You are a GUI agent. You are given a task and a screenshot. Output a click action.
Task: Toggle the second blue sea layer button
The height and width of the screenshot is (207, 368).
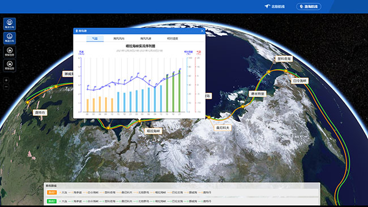(10, 38)
